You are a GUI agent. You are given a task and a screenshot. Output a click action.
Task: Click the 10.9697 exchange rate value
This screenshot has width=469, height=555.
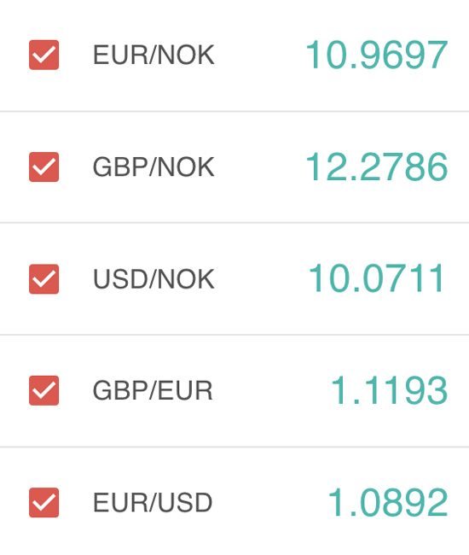pos(377,55)
